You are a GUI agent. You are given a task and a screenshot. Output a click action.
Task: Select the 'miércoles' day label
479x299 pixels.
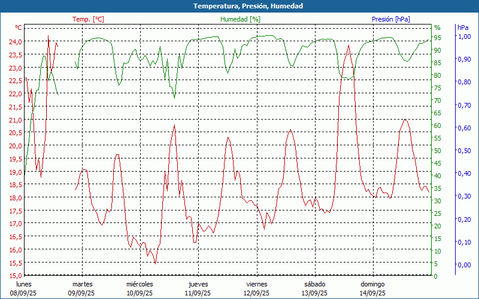coord(140,284)
